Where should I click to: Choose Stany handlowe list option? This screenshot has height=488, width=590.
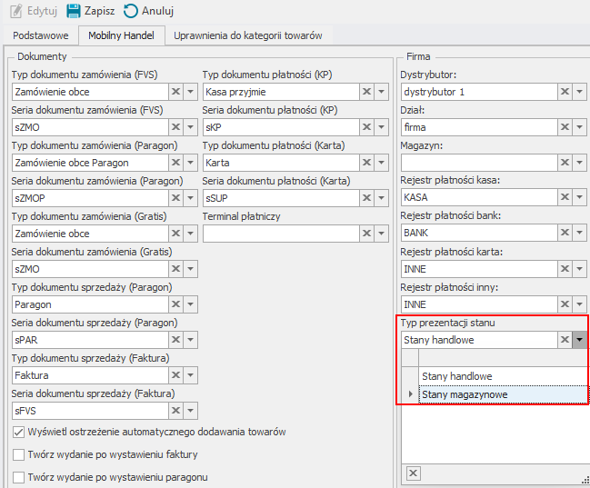(x=457, y=376)
